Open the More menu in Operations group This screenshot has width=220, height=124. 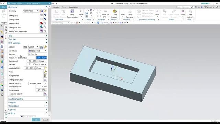pos(81,13)
